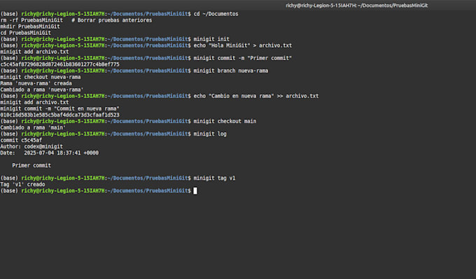476x279 pixels.
Task: Click the 'Author: codex@minigit' line
Action: (x=31, y=146)
